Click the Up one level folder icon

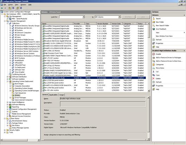click(9, 8)
